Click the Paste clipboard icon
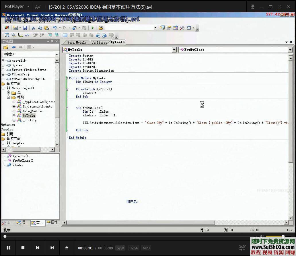 pyautogui.click(x=46, y=28)
